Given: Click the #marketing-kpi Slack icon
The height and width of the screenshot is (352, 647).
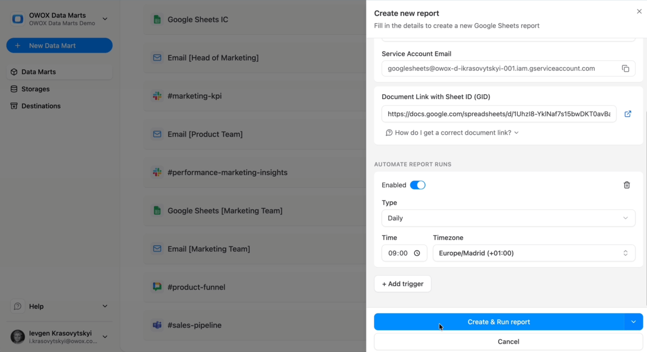Looking at the screenshot, I should [x=157, y=96].
